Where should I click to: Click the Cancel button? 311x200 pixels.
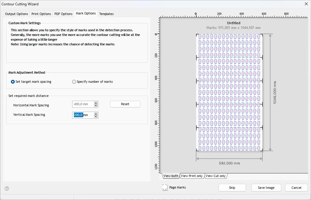click(296, 188)
